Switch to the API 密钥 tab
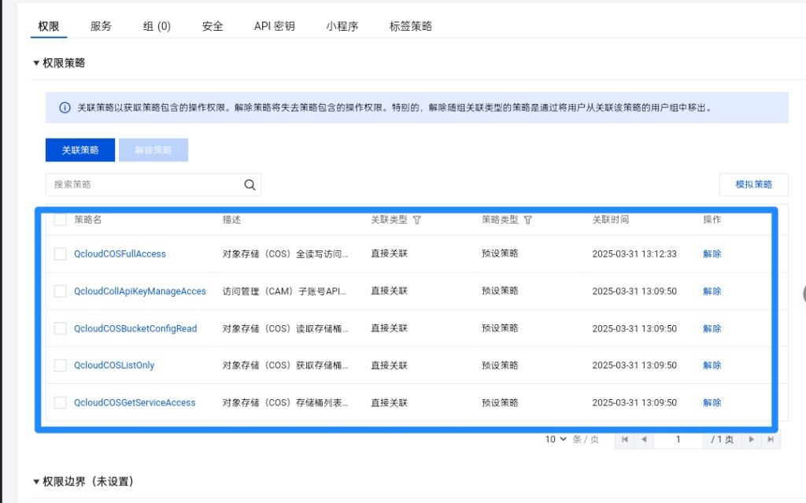The height and width of the screenshot is (503, 806). point(274,26)
